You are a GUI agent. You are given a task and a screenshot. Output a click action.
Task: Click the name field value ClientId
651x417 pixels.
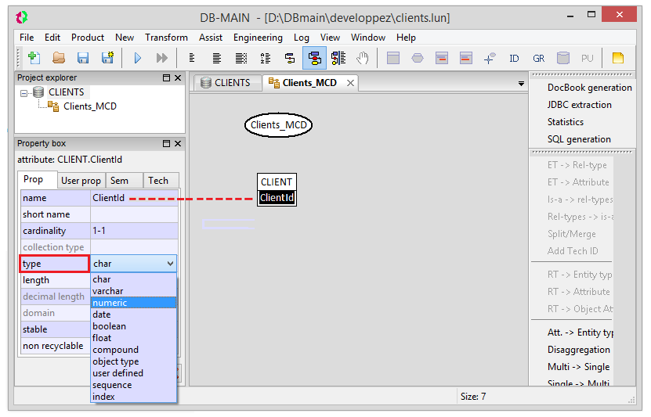(135, 198)
